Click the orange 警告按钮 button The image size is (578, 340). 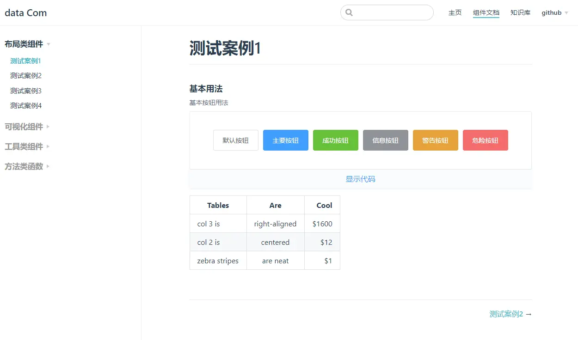click(436, 140)
